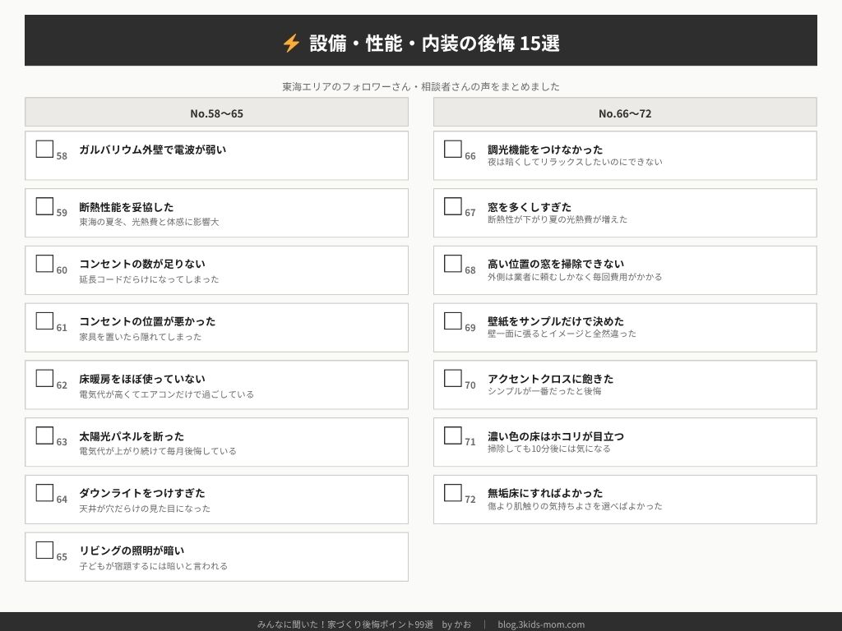Tick the box for 62 床暖房
Screen dimensions: 842x631
[x=44, y=378]
